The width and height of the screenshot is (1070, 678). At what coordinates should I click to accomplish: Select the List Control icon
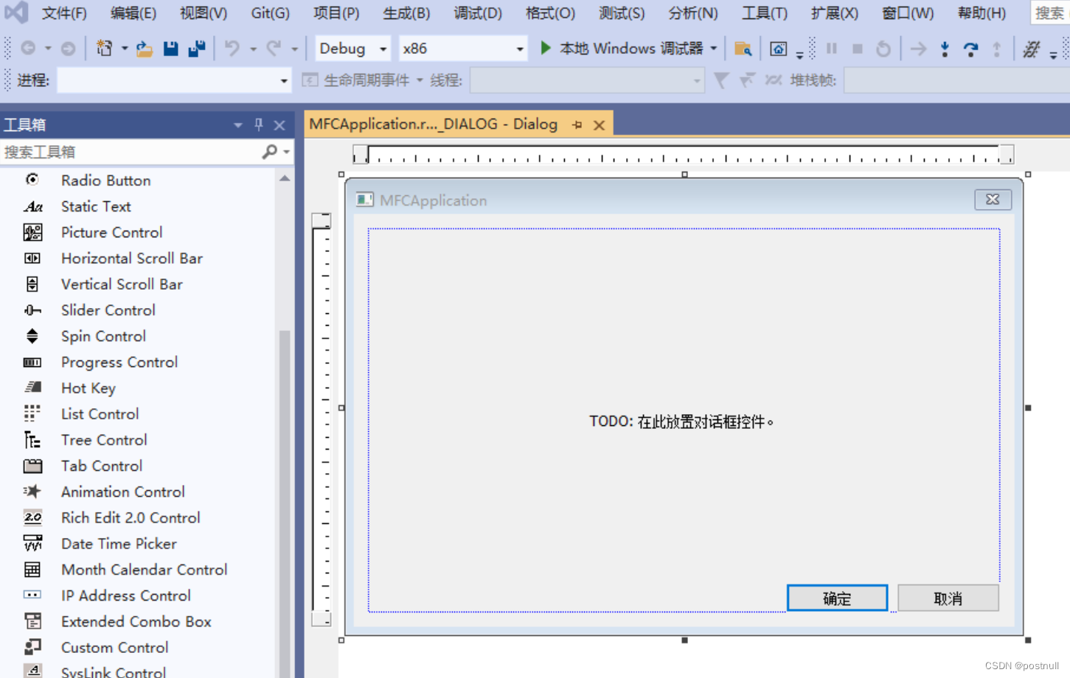tap(32, 413)
